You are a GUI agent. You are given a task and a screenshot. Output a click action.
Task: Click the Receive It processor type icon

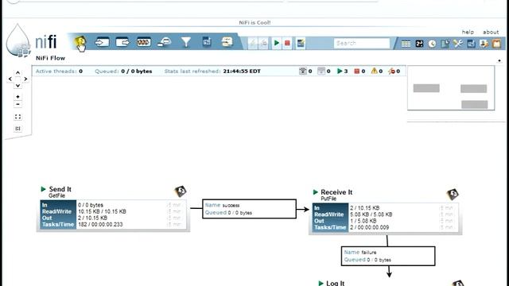pos(453,194)
